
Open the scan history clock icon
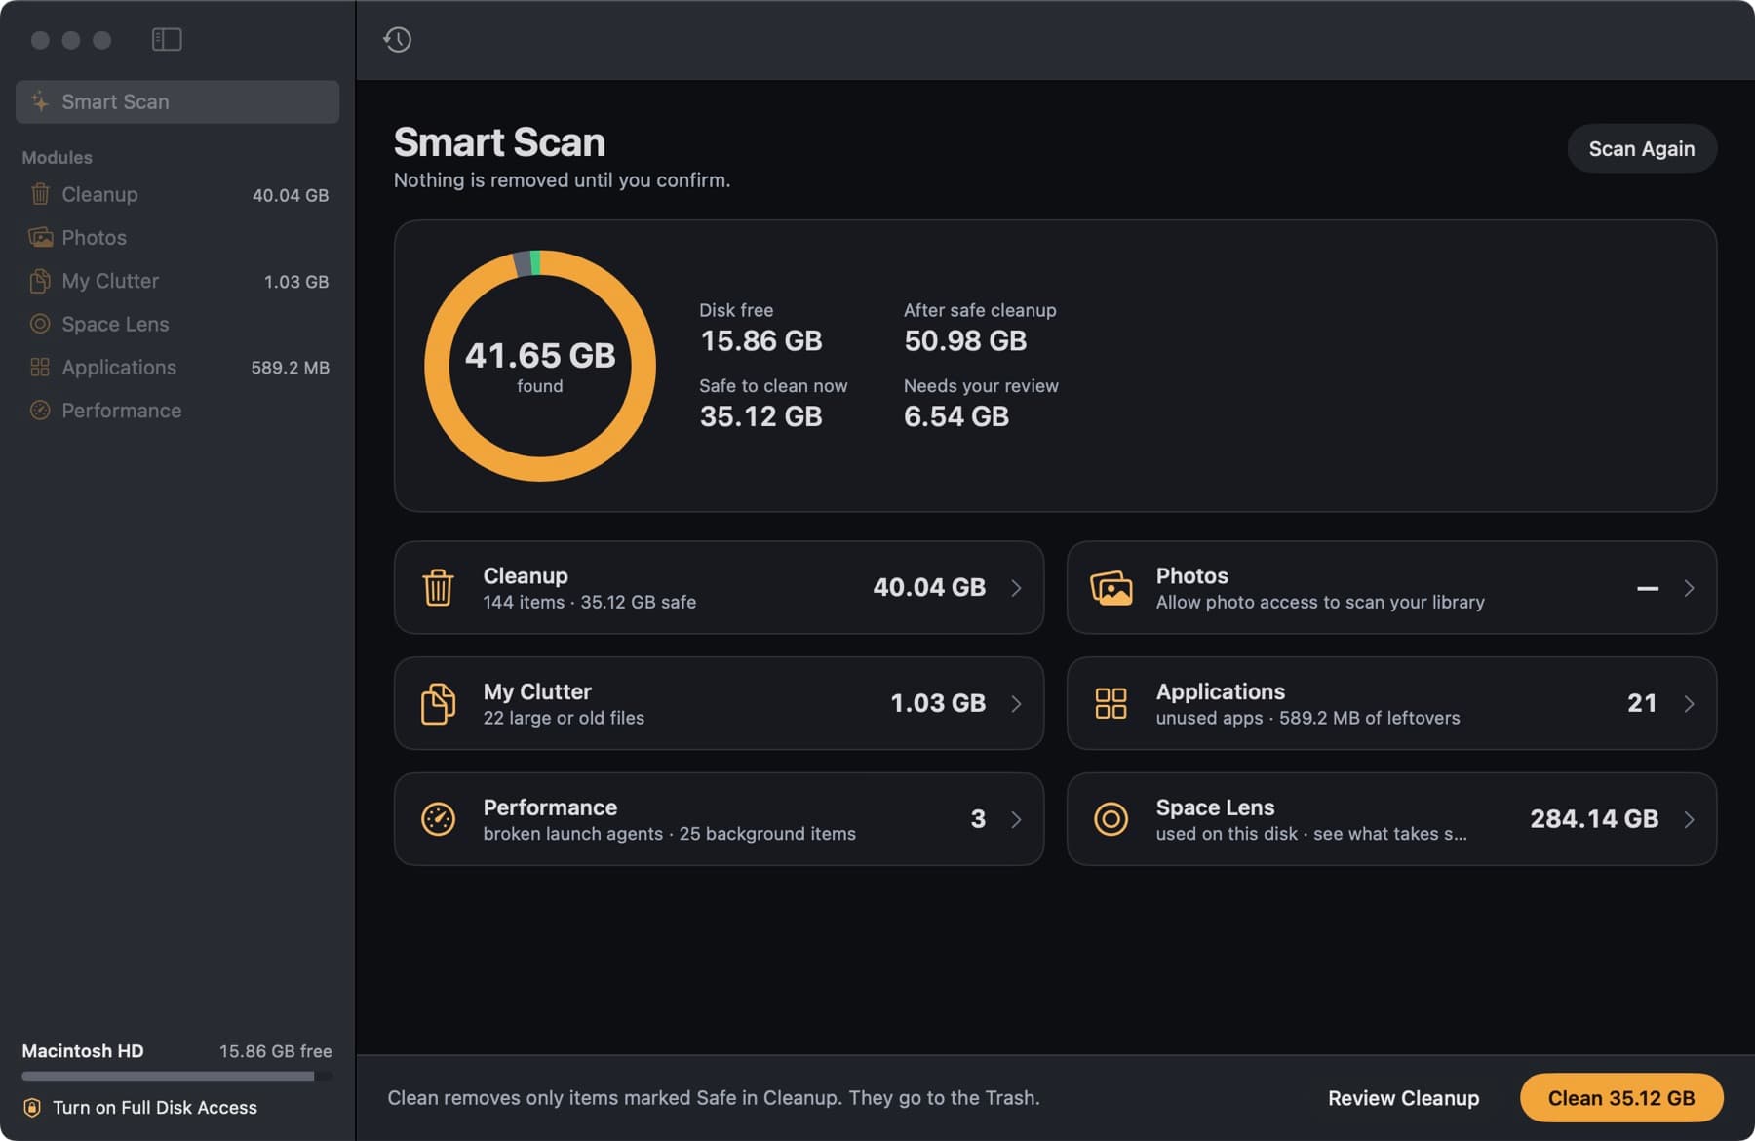pos(397,39)
